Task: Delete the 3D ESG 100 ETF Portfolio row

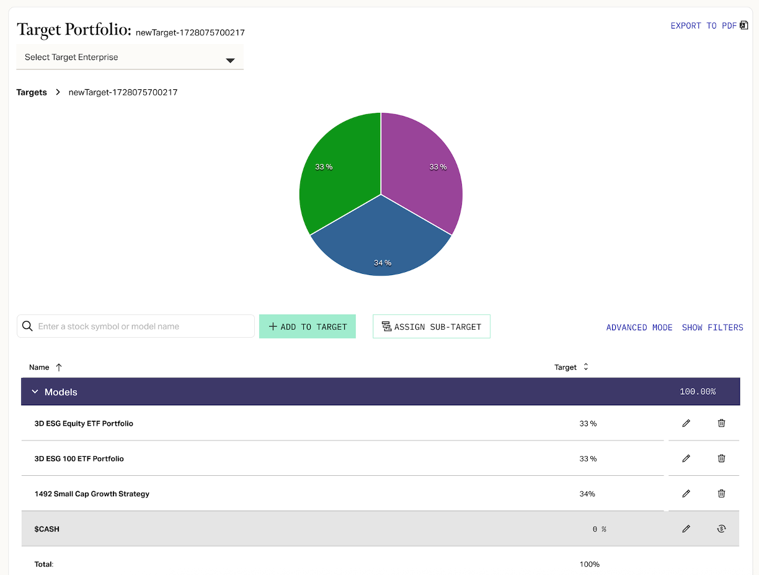Action: point(721,459)
